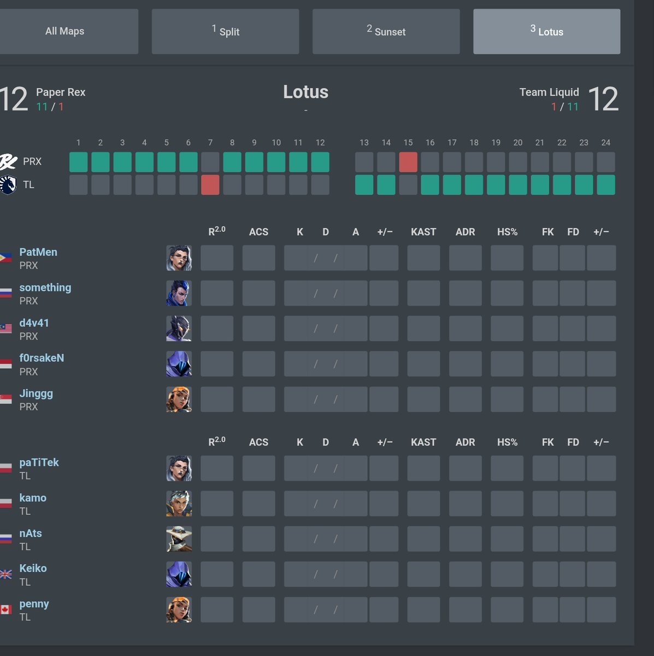Click PRX's green round 12 square
The width and height of the screenshot is (654, 656).
tap(320, 162)
